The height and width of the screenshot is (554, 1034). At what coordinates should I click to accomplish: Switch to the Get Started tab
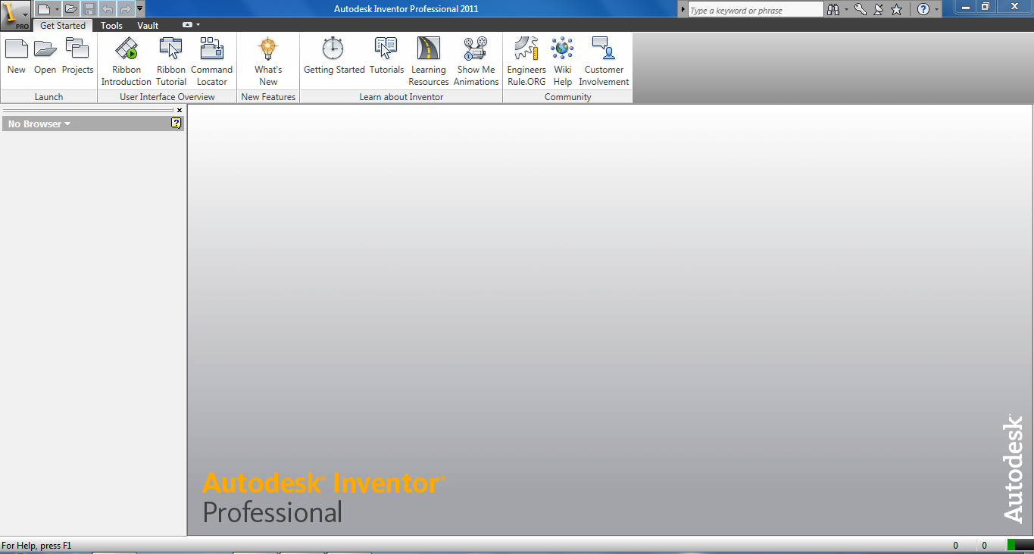pos(63,25)
